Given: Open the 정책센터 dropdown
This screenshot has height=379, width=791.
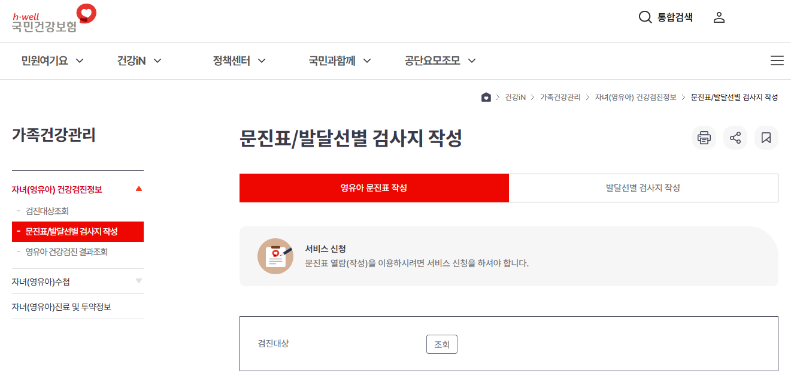Looking at the screenshot, I should click(x=231, y=60).
